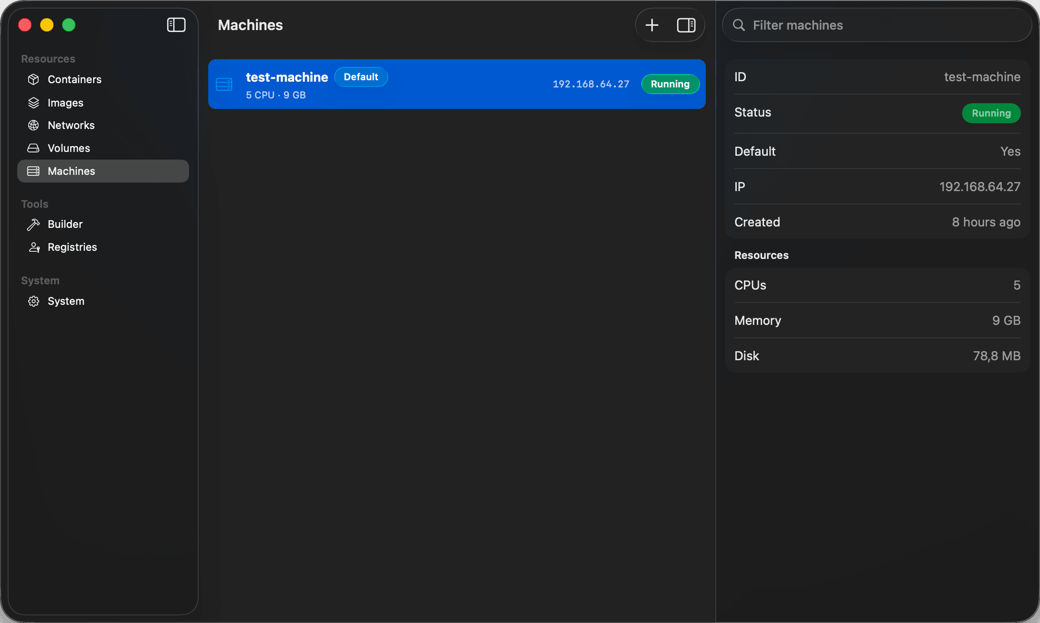This screenshot has height=623, width=1040.
Task: Click the Volumes drive icon
Action: click(33, 148)
